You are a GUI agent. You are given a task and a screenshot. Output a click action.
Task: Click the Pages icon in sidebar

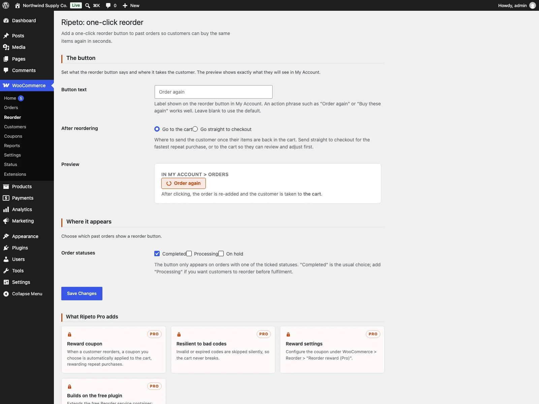point(6,59)
